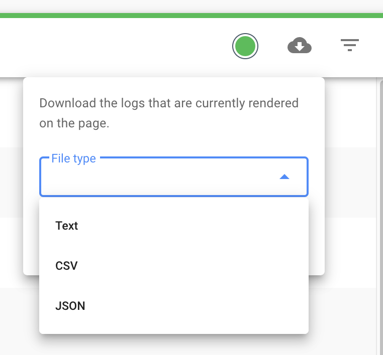
Task: Click the green live status indicator
Action: 245,46
